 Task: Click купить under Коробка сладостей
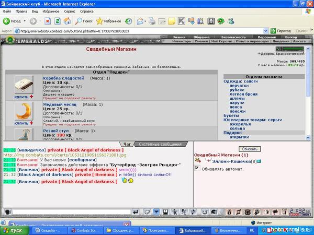(21, 97)
